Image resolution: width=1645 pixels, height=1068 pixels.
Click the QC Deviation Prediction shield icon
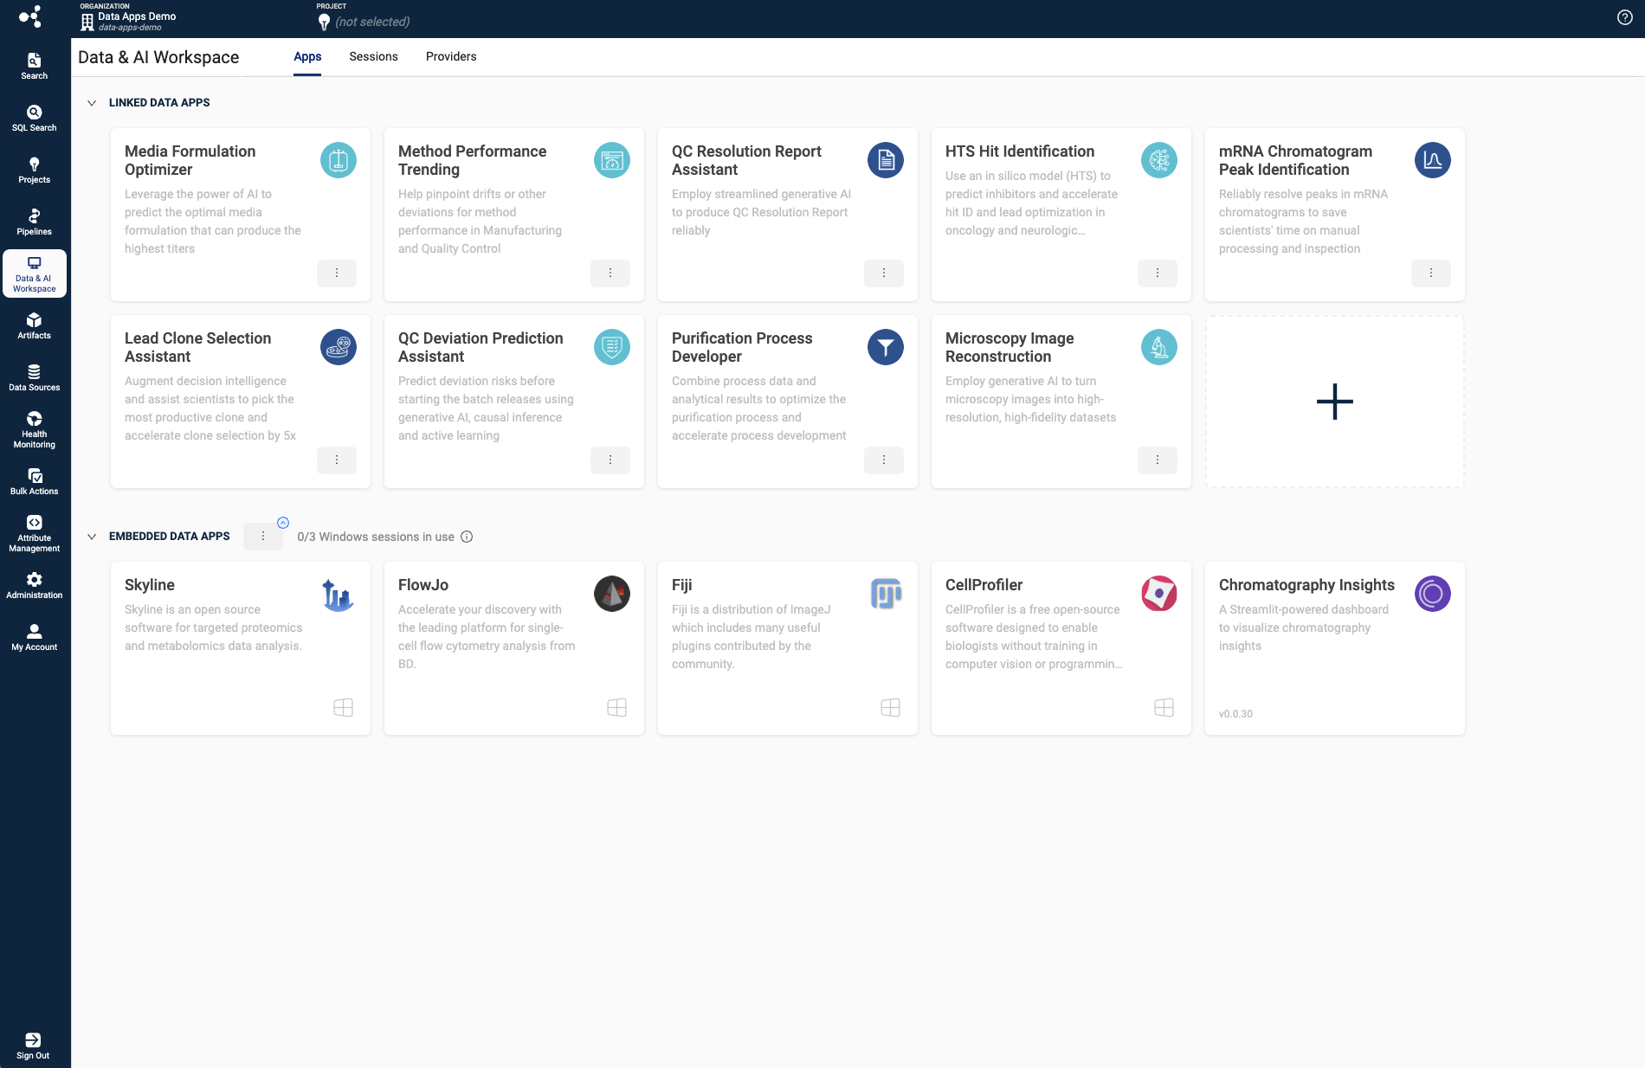(x=612, y=347)
